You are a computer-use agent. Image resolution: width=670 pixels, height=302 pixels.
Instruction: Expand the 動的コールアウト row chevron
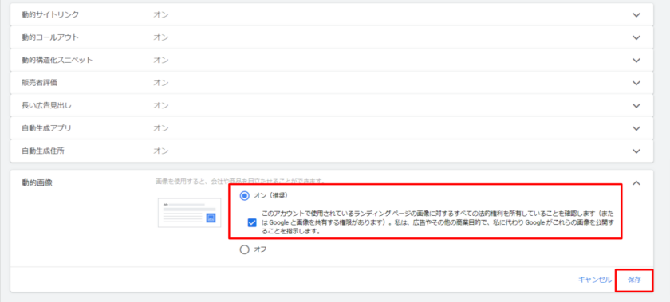(636, 37)
